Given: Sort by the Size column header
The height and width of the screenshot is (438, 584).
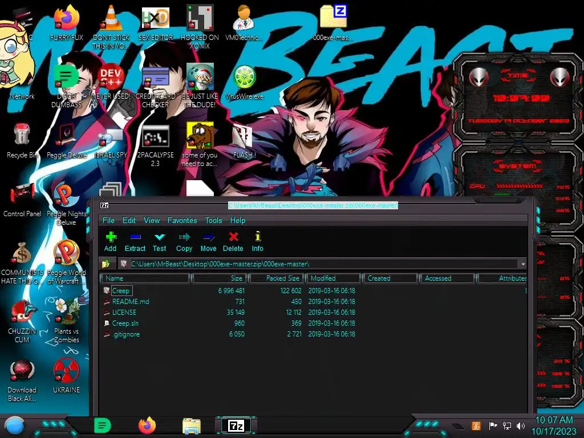Looking at the screenshot, I should tap(220, 278).
